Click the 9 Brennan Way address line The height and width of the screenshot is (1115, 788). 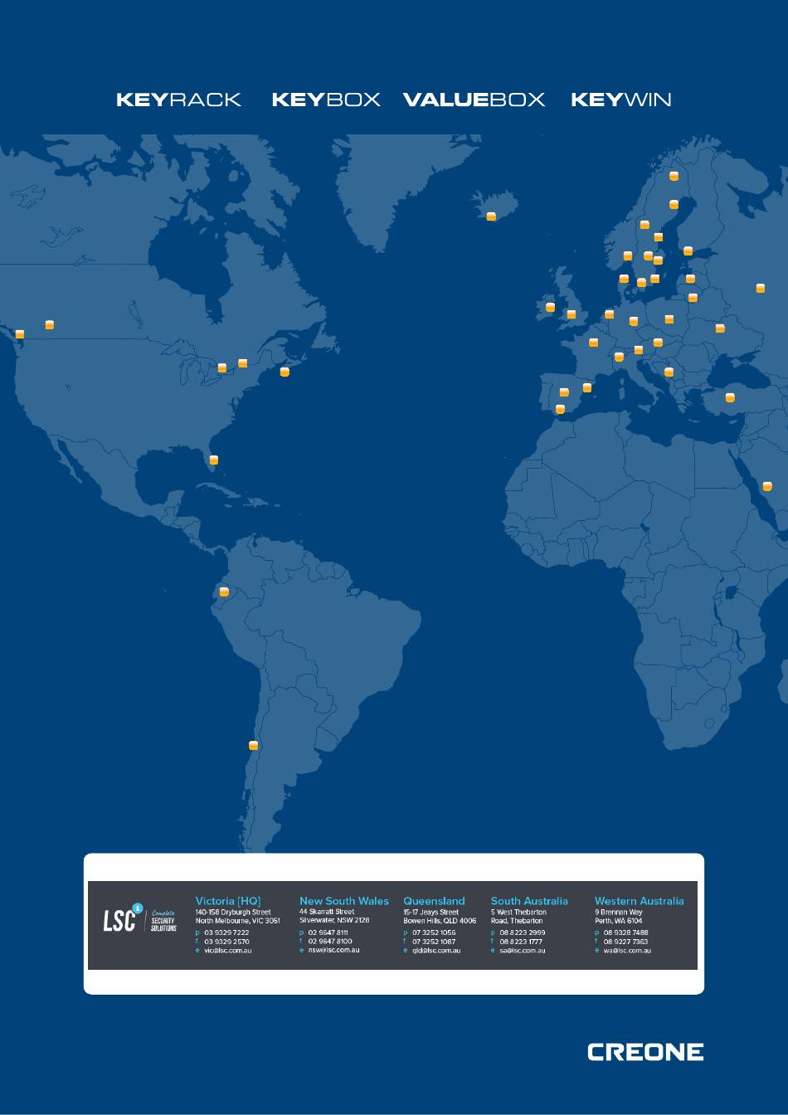coord(619,912)
